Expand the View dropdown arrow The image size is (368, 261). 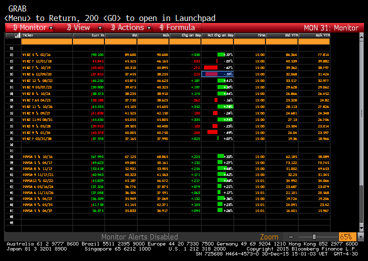(100, 28)
